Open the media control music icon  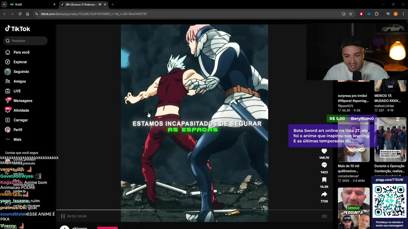tap(388, 14)
